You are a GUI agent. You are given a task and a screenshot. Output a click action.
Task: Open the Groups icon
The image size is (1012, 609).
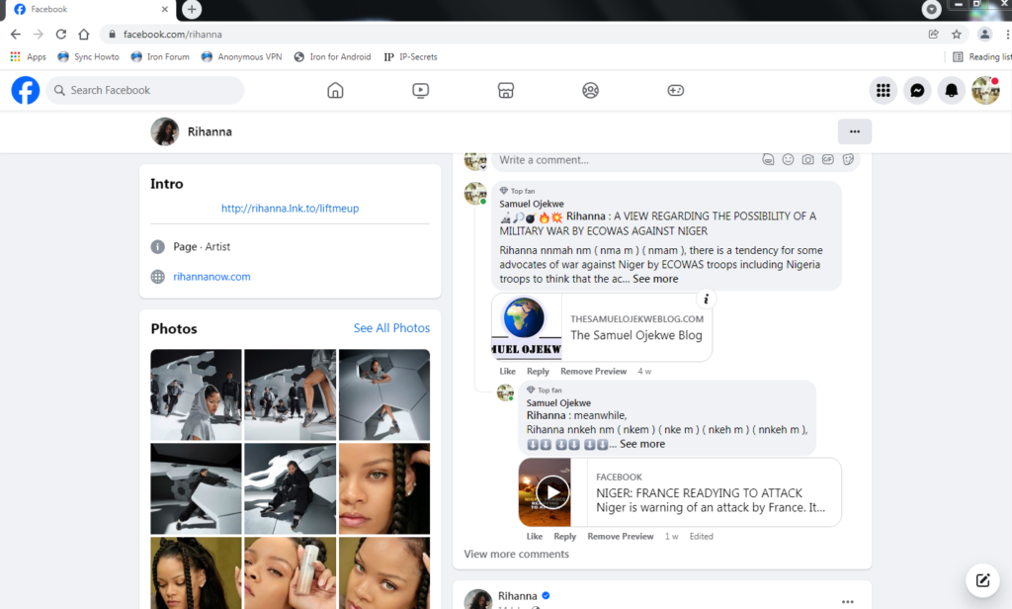[590, 90]
